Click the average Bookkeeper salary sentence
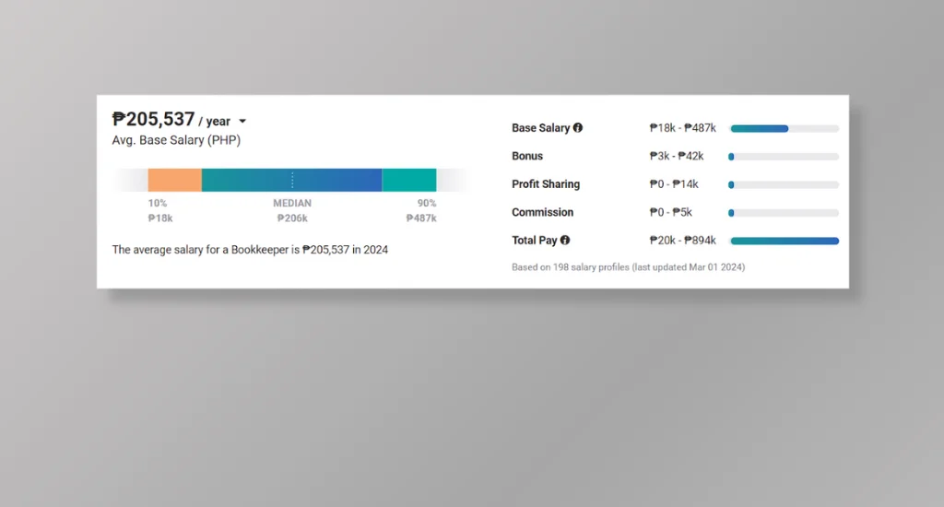 [250, 249]
